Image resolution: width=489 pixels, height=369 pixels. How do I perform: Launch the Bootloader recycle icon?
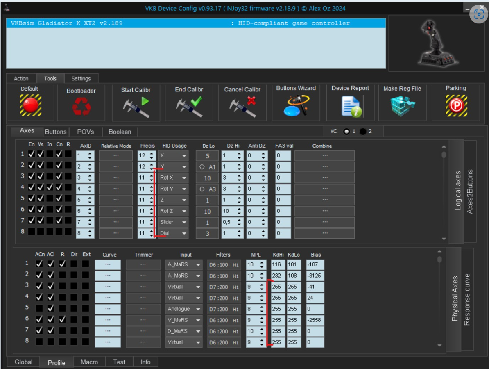click(x=81, y=106)
